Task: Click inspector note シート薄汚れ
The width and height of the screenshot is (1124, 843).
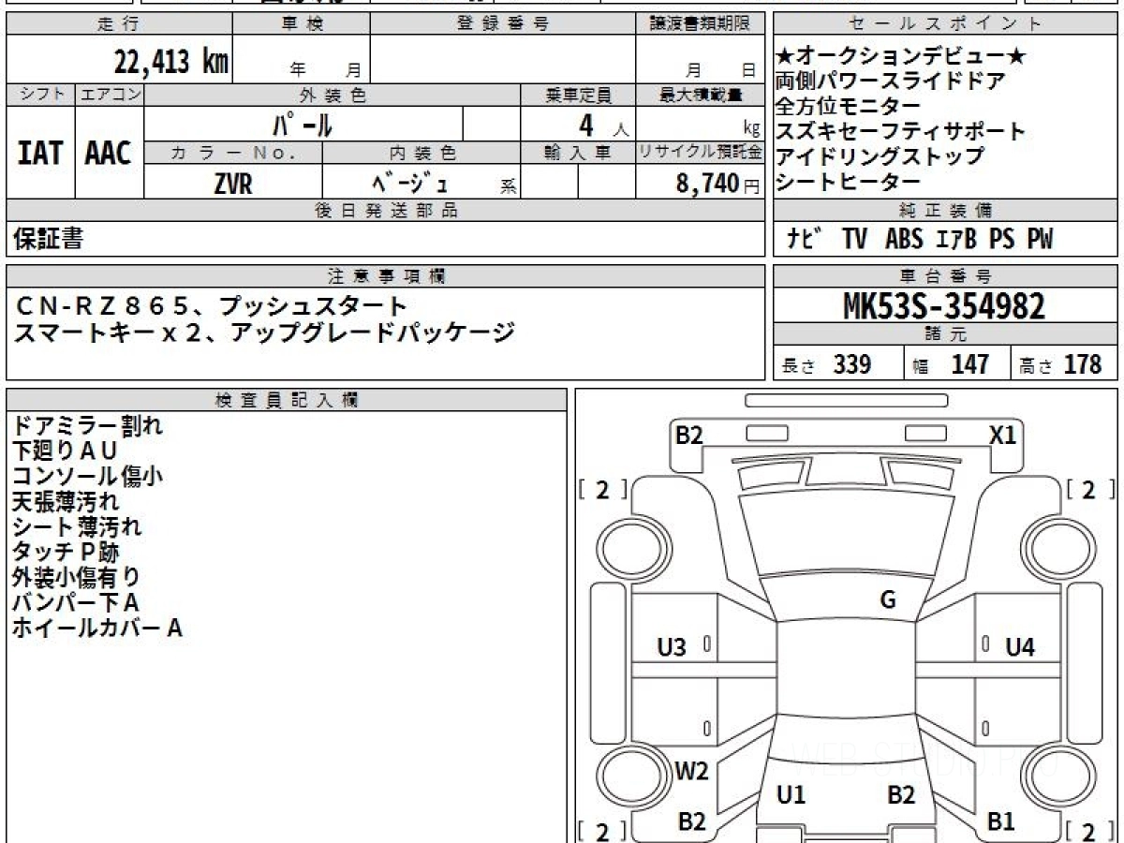Action: 77,527
